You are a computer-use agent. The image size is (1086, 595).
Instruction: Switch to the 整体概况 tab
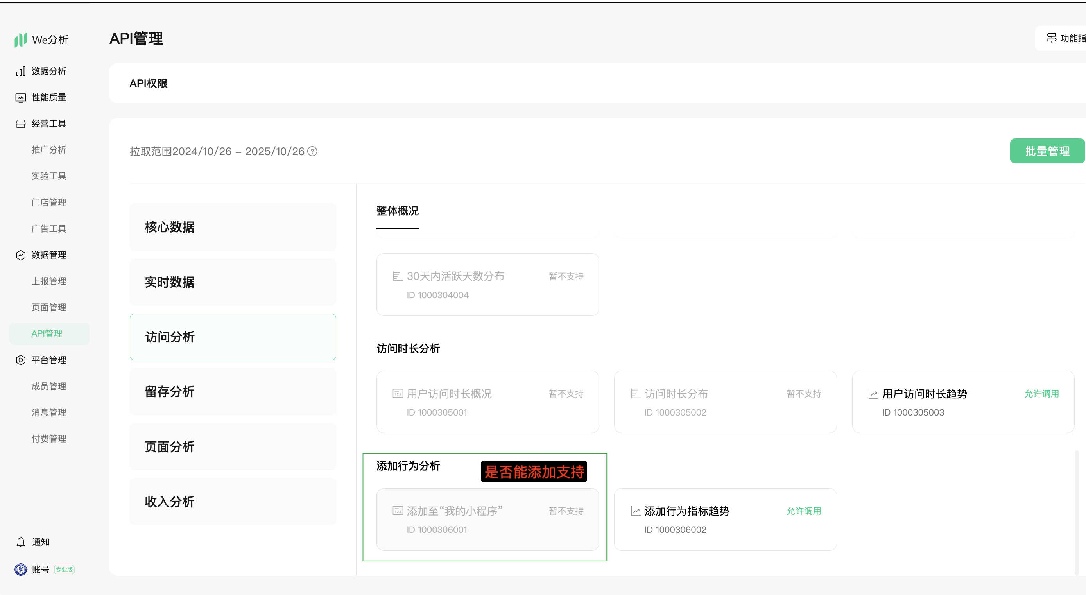pos(397,211)
